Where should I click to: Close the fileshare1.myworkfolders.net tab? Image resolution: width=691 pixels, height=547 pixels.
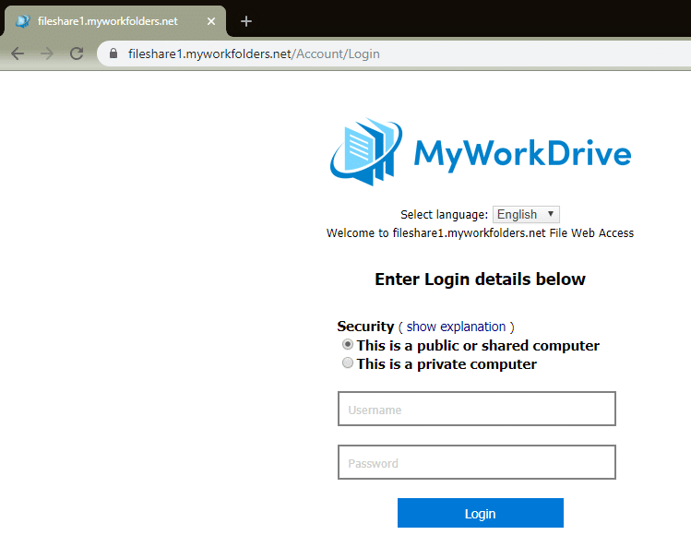click(210, 21)
